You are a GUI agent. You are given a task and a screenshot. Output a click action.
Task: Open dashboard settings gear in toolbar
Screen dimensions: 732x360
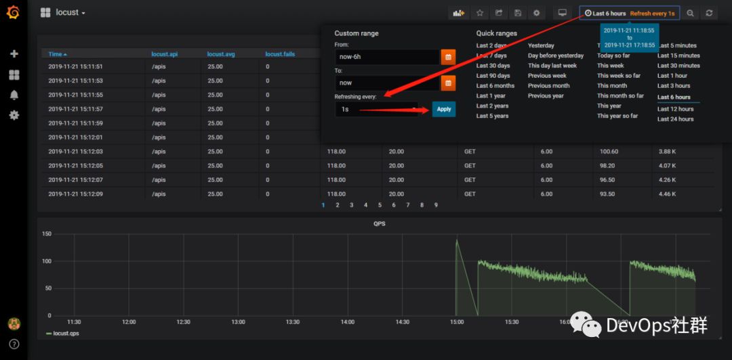click(x=537, y=13)
